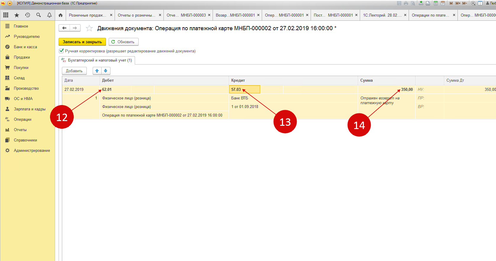Open Банк и касса section
Image resolution: width=496 pixels, height=261 pixels.
(25, 47)
